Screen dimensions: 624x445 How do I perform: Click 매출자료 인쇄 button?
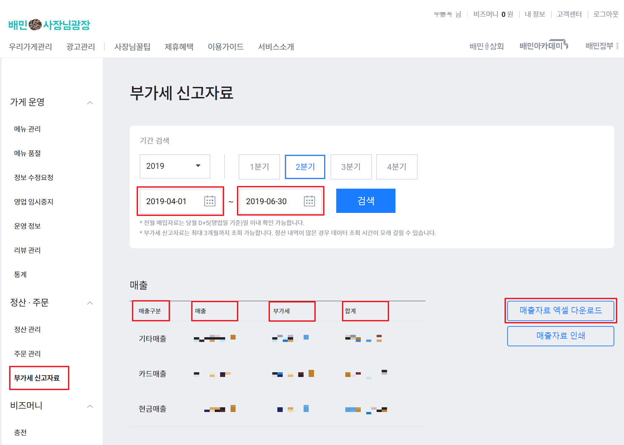[x=561, y=336]
